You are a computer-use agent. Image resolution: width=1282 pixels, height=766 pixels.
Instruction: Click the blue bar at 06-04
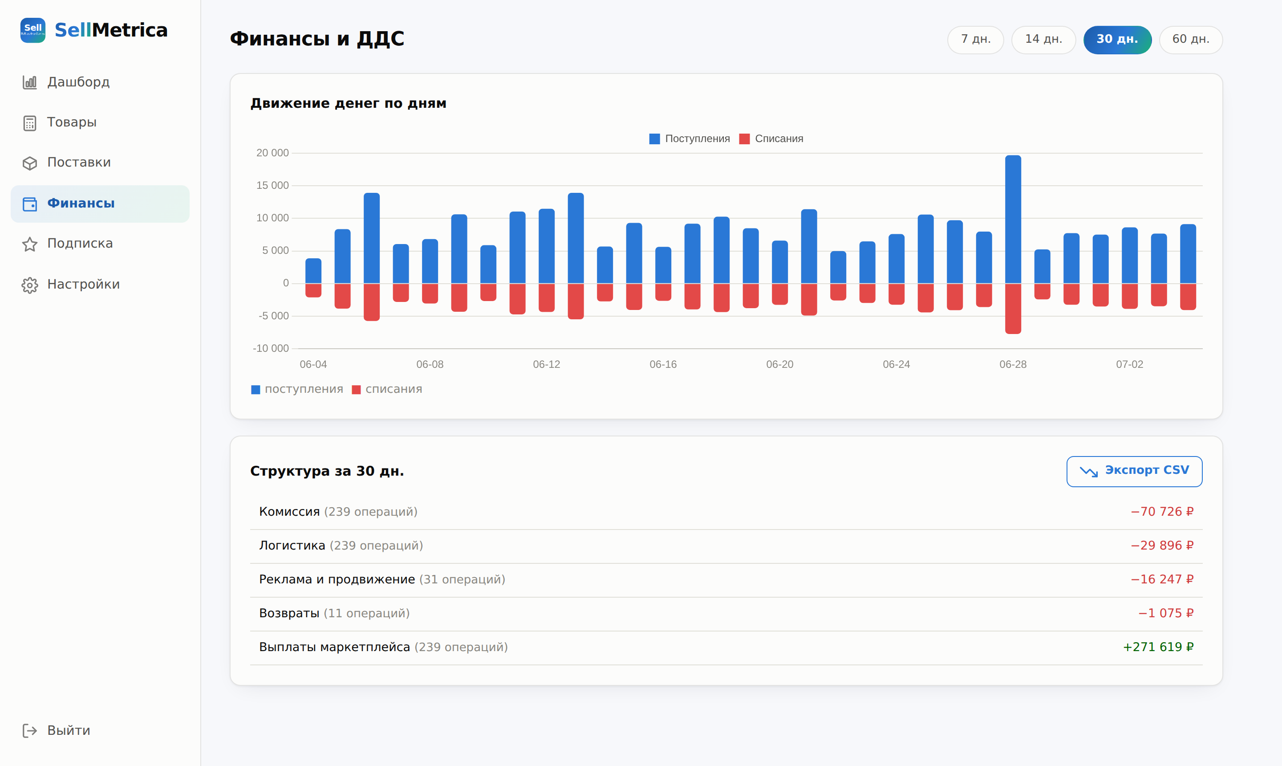coord(313,271)
